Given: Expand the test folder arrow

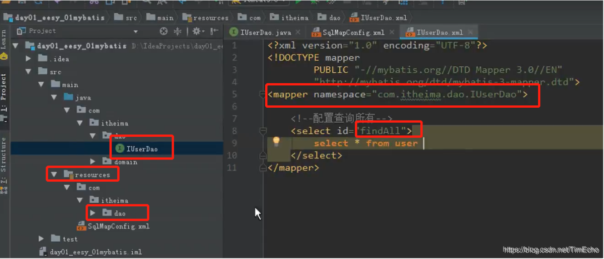Looking at the screenshot, I should [x=41, y=239].
